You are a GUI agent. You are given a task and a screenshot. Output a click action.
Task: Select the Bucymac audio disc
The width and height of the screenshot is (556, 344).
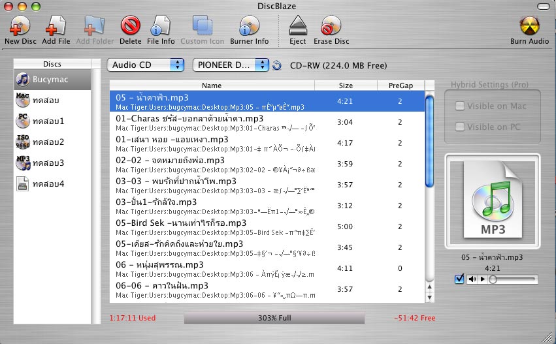click(52, 80)
